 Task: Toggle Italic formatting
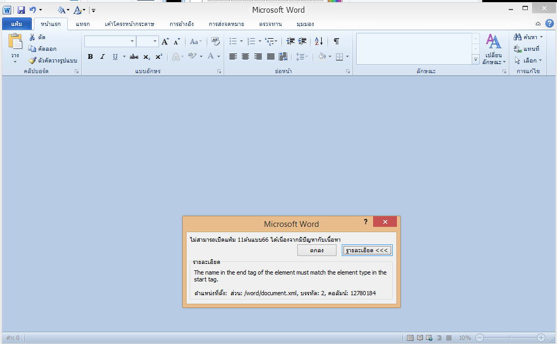102,57
